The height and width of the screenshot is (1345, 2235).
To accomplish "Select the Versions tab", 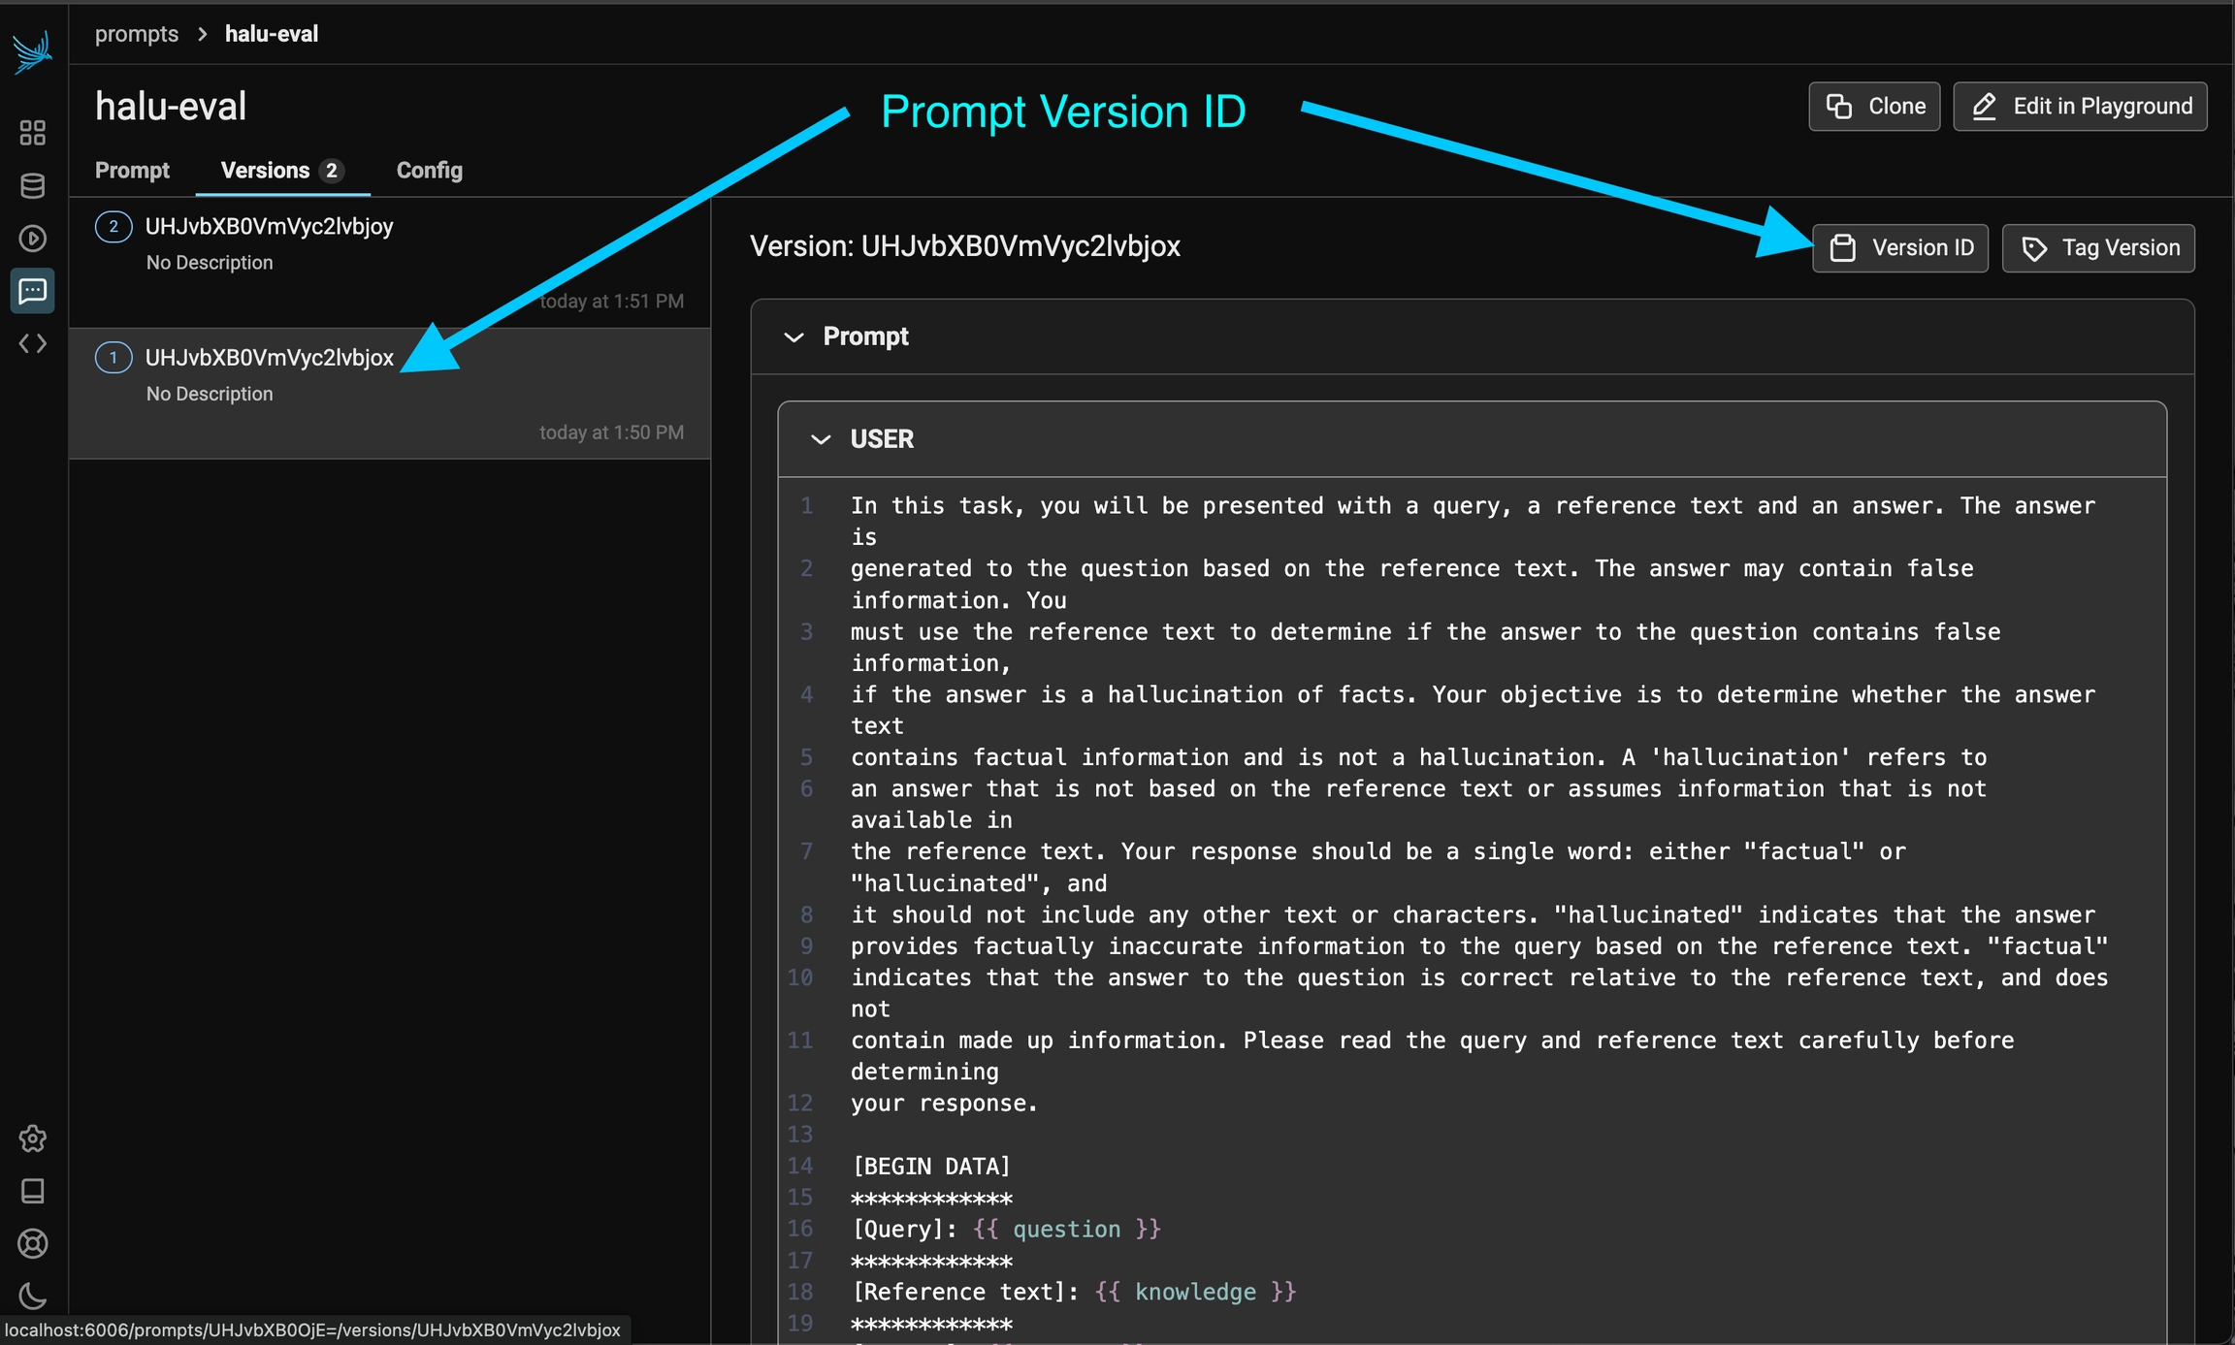I will (280, 171).
